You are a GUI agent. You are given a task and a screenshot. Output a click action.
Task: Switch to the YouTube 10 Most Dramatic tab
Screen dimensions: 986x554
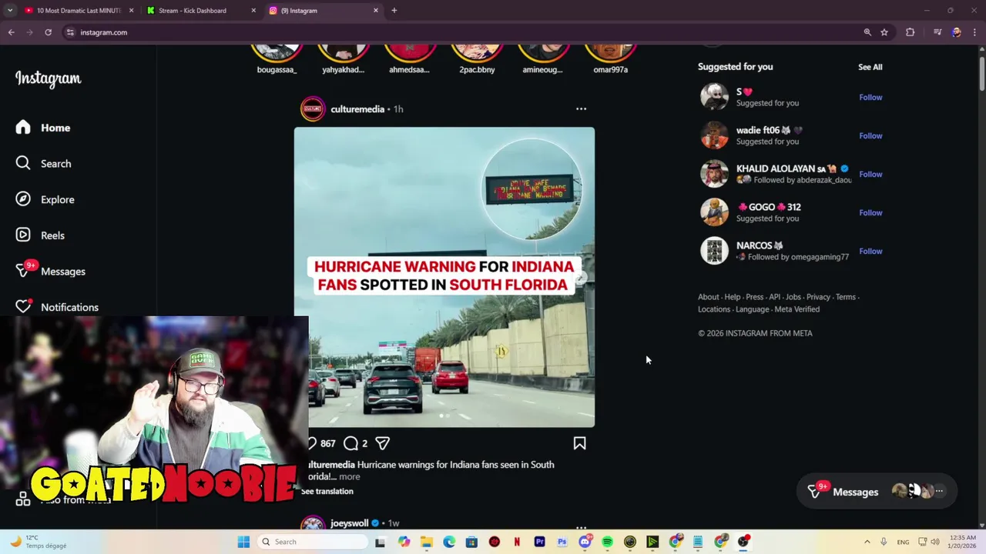click(79, 11)
